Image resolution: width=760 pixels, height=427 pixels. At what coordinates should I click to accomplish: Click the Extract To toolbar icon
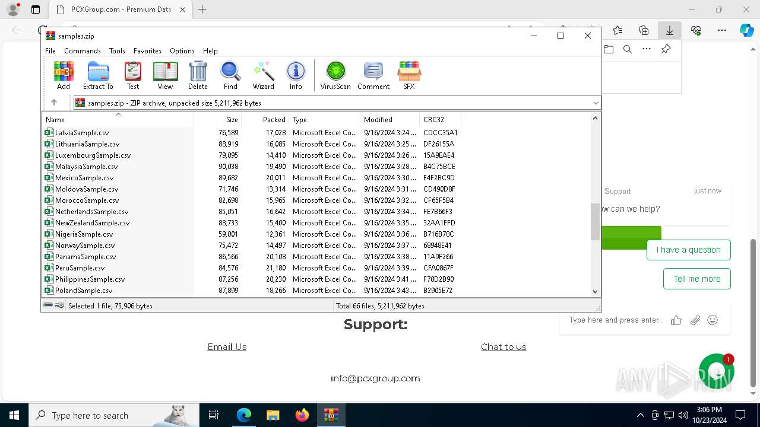pyautogui.click(x=98, y=75)
